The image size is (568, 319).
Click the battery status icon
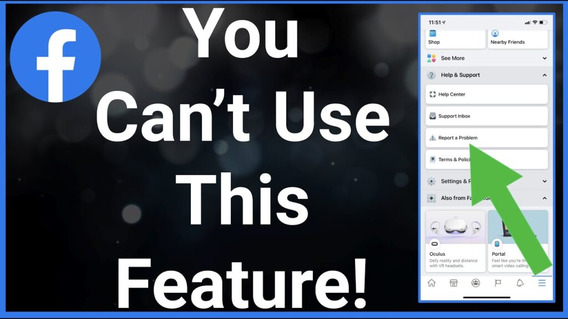(x=543, y=22)
